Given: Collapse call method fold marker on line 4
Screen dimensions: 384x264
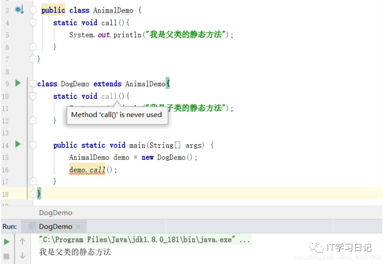Looking at the screenshot, I should tap(33, 22).
